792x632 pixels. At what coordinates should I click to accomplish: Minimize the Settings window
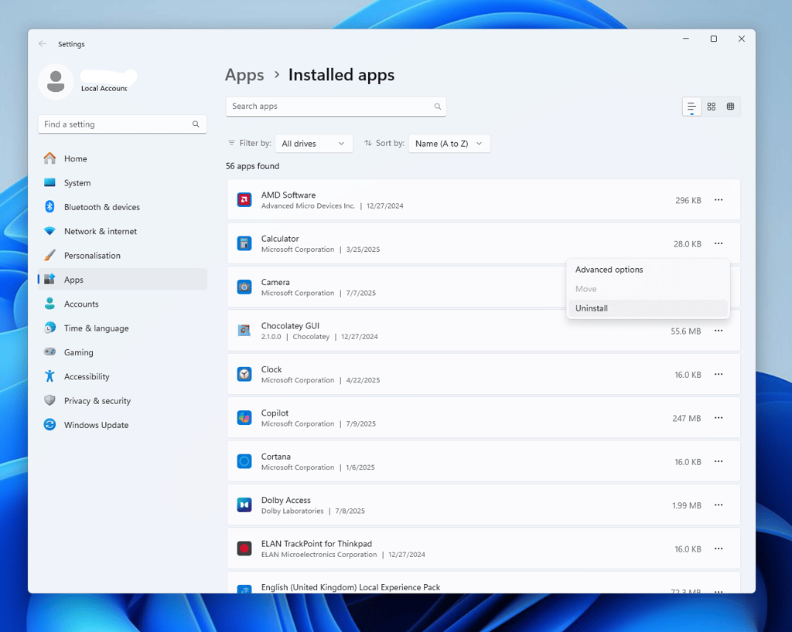tap(686, 39)
